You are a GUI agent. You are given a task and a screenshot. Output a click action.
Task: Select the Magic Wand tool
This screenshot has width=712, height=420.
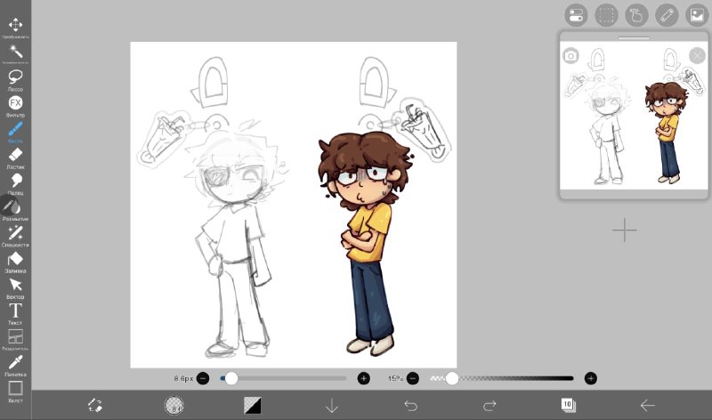pos(15,51)
